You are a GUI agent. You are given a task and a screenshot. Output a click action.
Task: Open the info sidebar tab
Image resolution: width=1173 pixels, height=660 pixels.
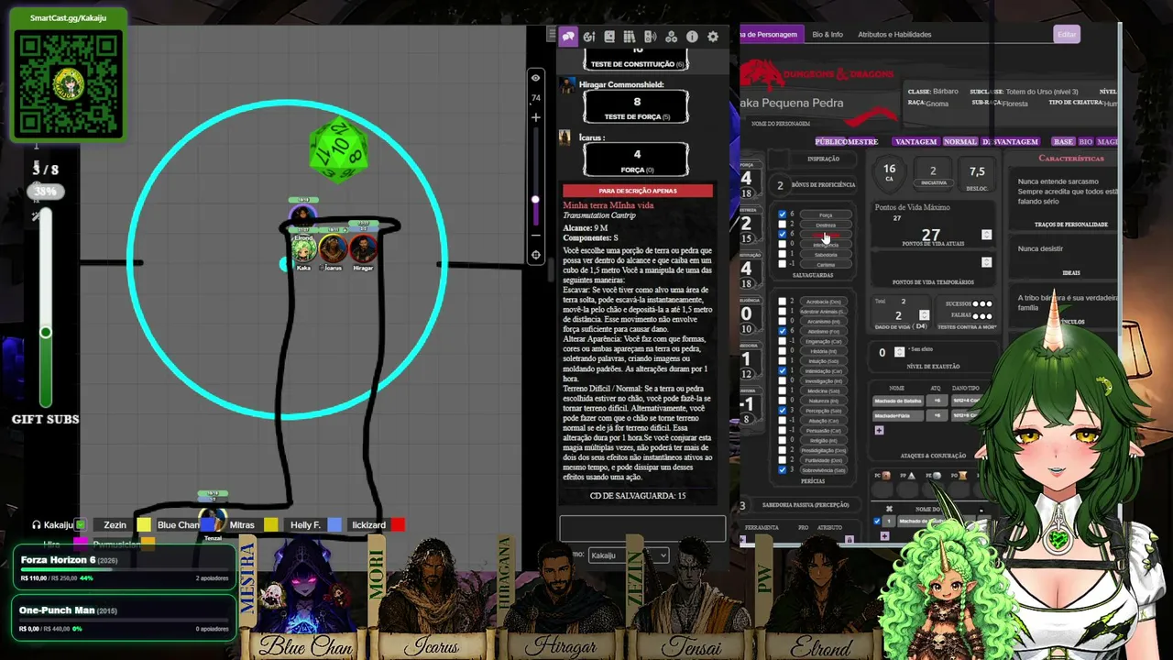pyautogui.click(x=692, y=37)
